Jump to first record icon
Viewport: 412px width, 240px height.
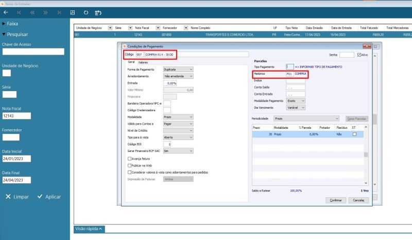19,12
